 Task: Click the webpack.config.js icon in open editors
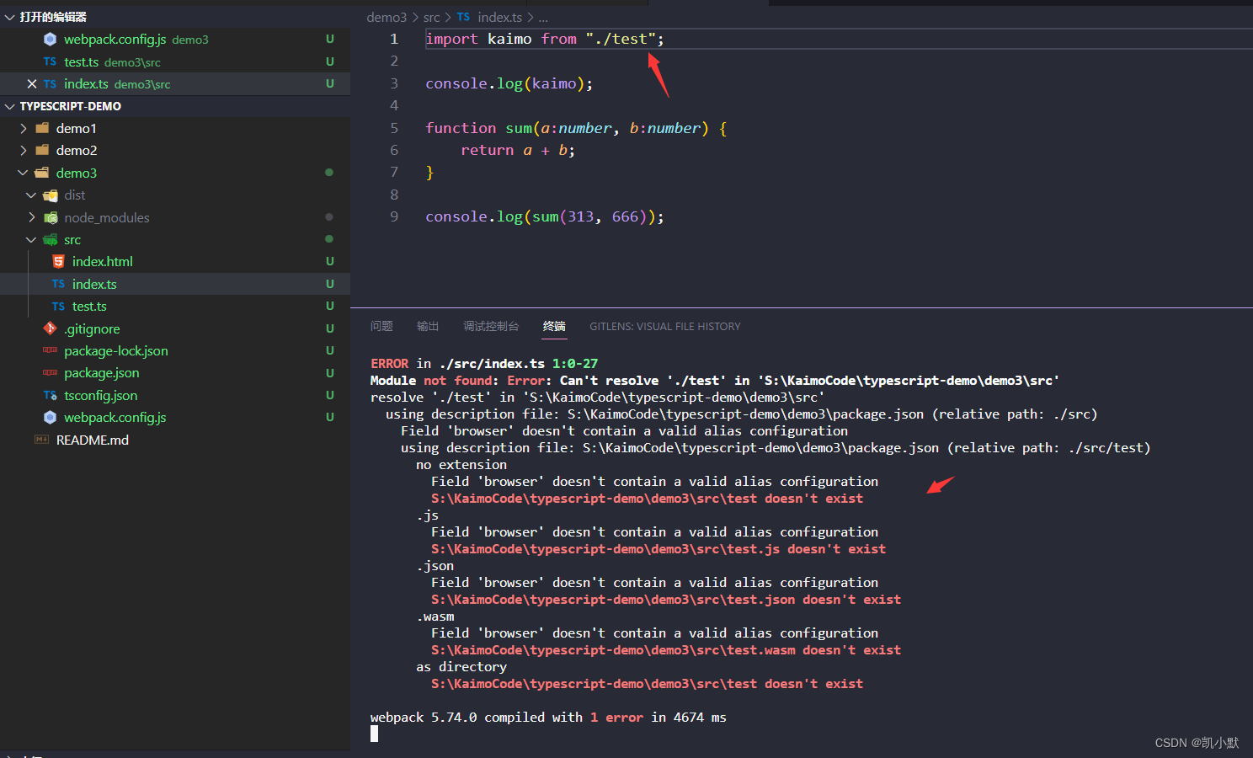(x=50, y=40)
